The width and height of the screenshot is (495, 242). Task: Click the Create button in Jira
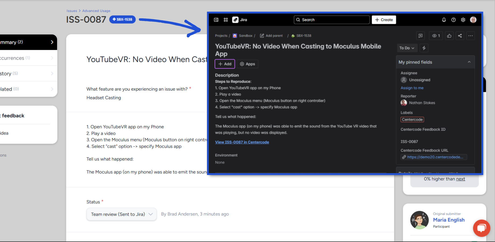coord(384,20)
